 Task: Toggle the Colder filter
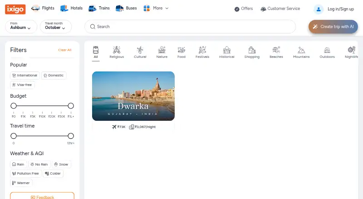(53, 173)
